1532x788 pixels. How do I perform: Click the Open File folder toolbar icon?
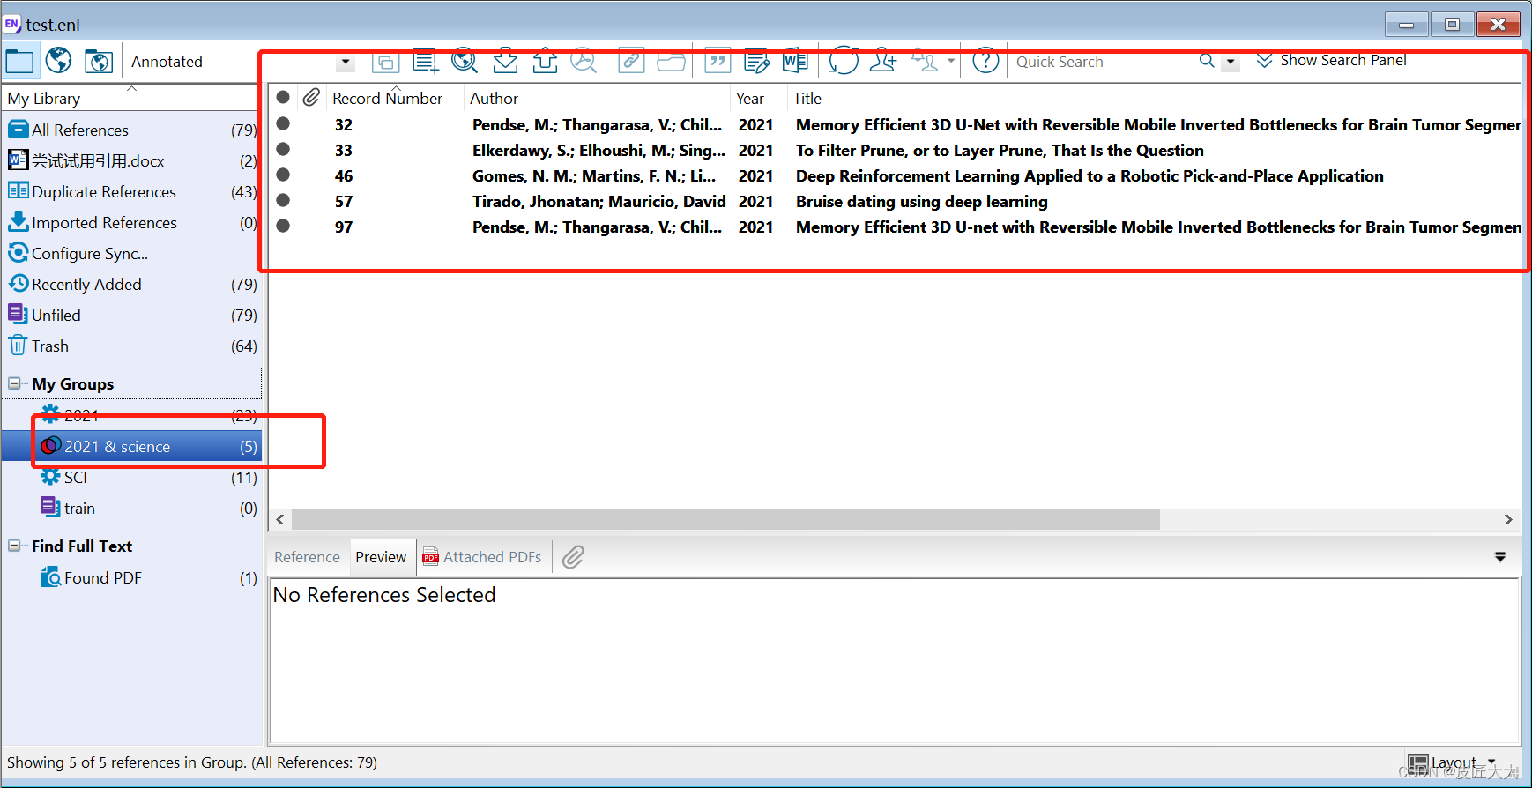pyautogui.click(x=671, y=61)
